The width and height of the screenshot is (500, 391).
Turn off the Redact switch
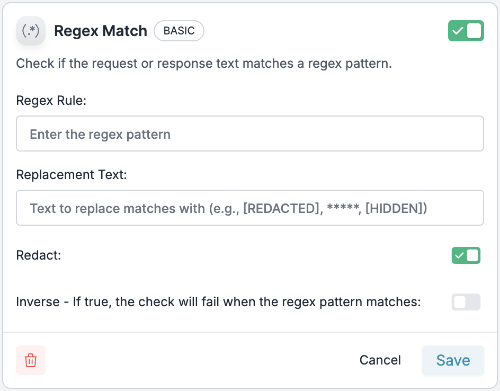click(466, 255)
